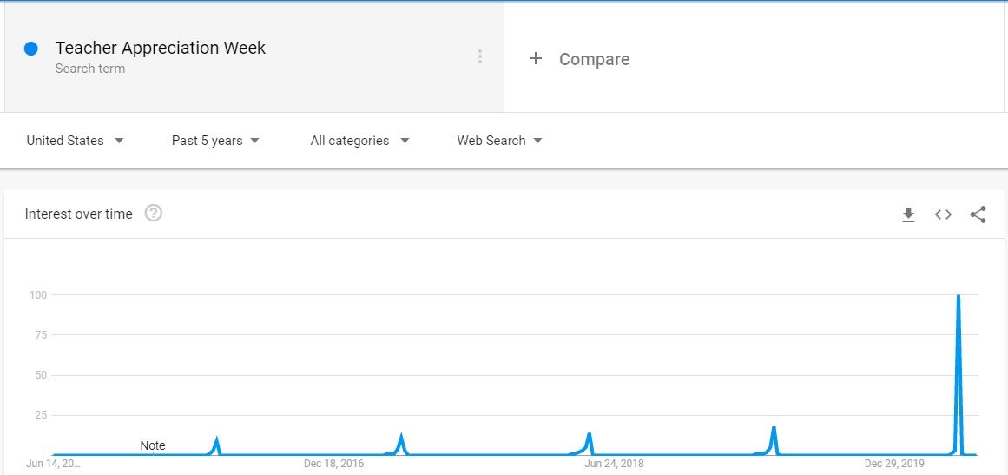Open the All categories dropdown

click(x=359, y=141)
